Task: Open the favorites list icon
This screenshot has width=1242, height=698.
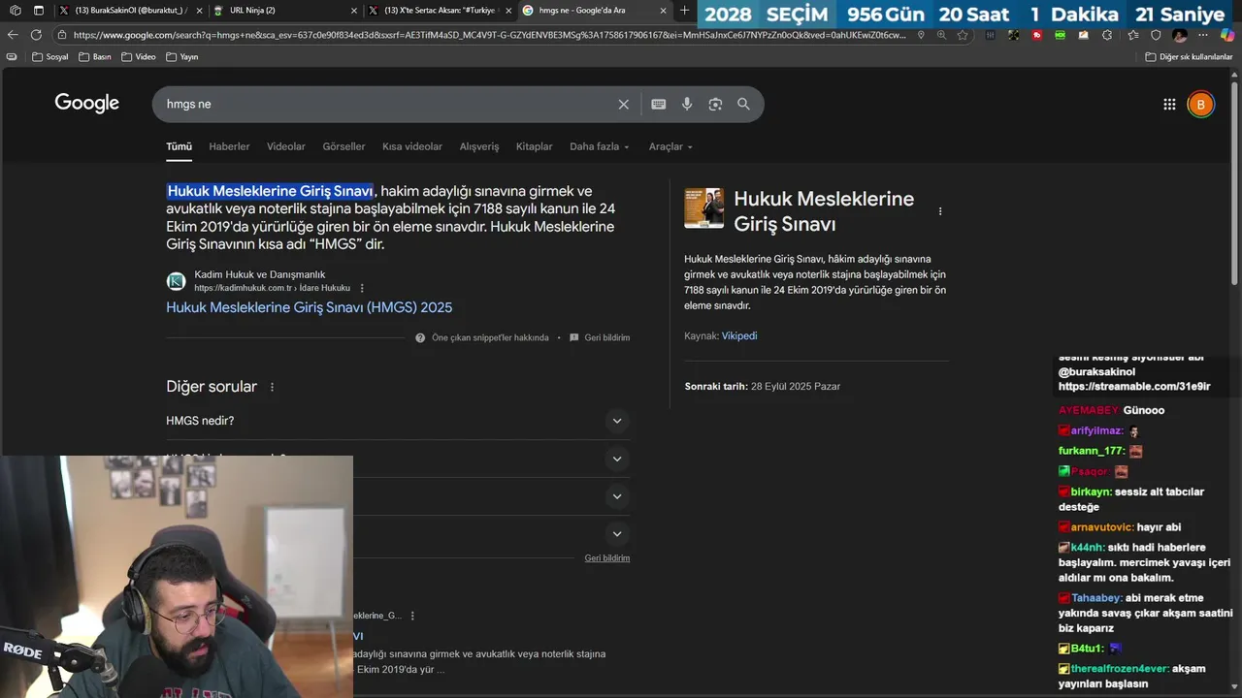Action: click(x=1131, y=35)
